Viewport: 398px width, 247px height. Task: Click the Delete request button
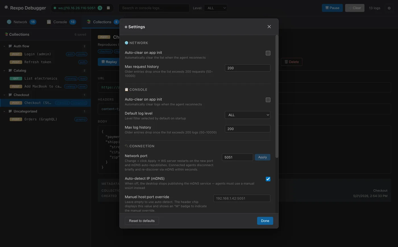tap(291, 62)
